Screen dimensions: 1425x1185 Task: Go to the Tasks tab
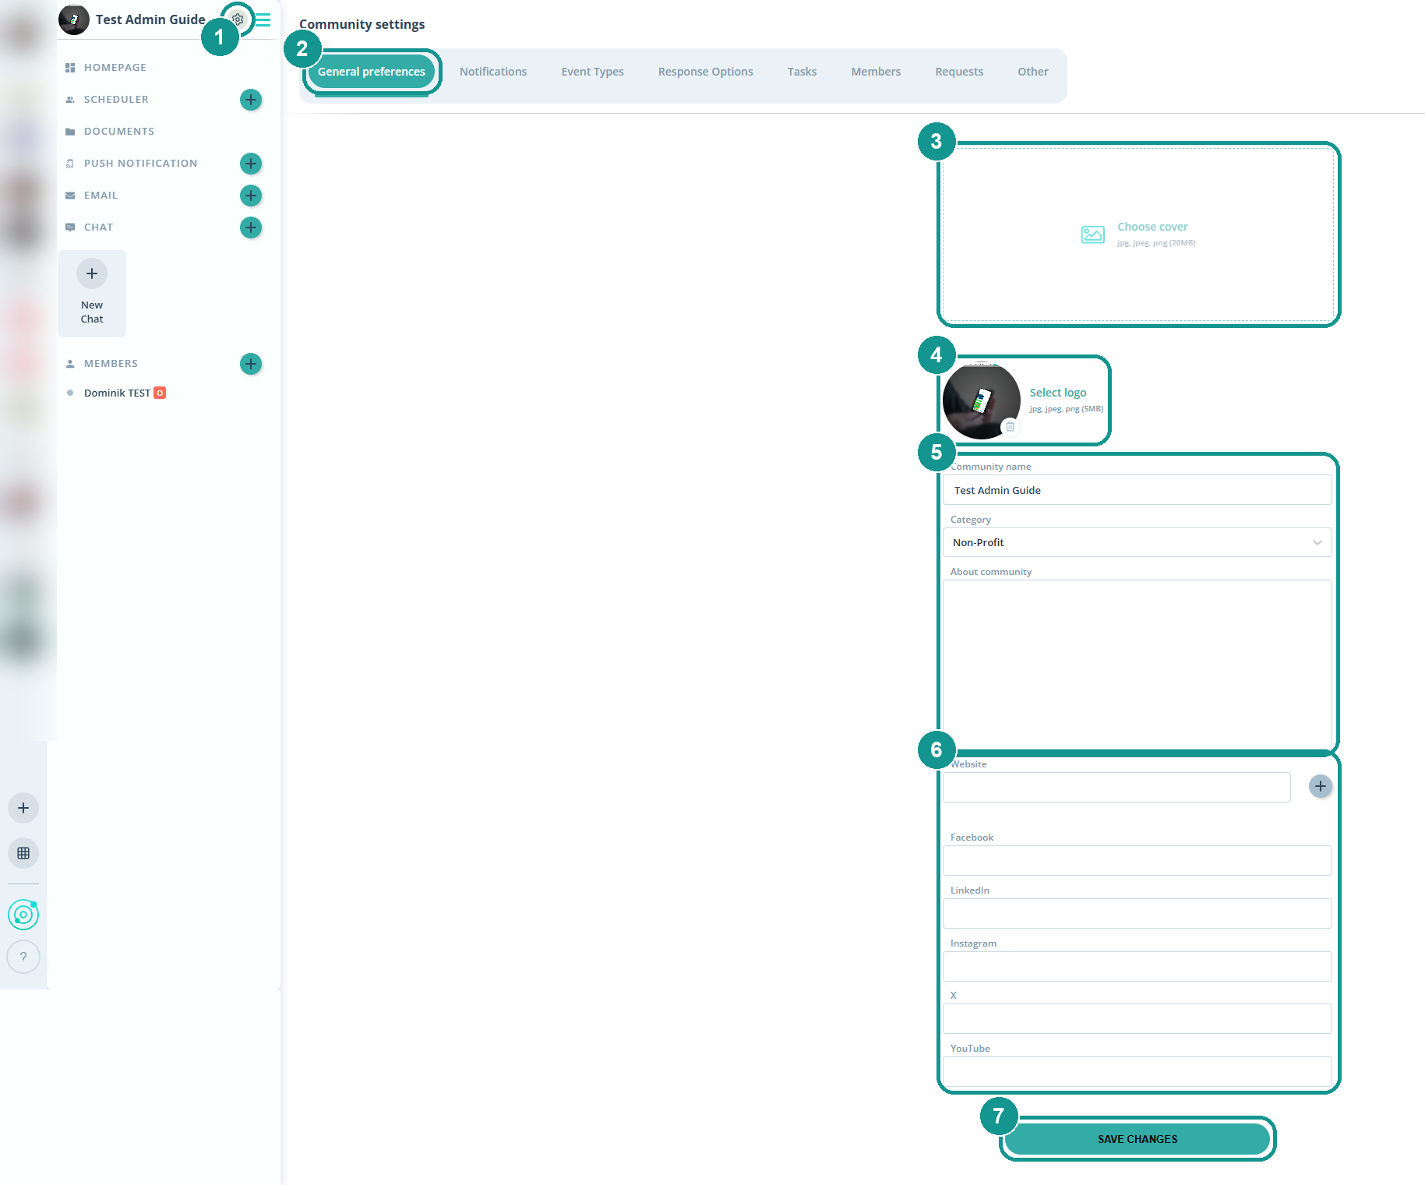(x=802, y=72)
